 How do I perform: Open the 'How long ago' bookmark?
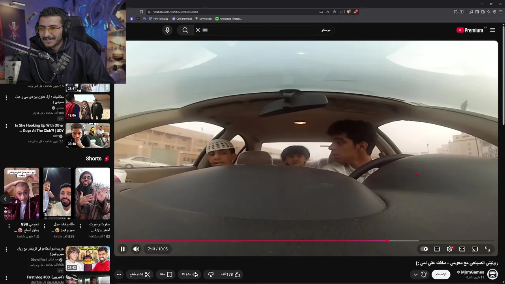pos(158,19)
